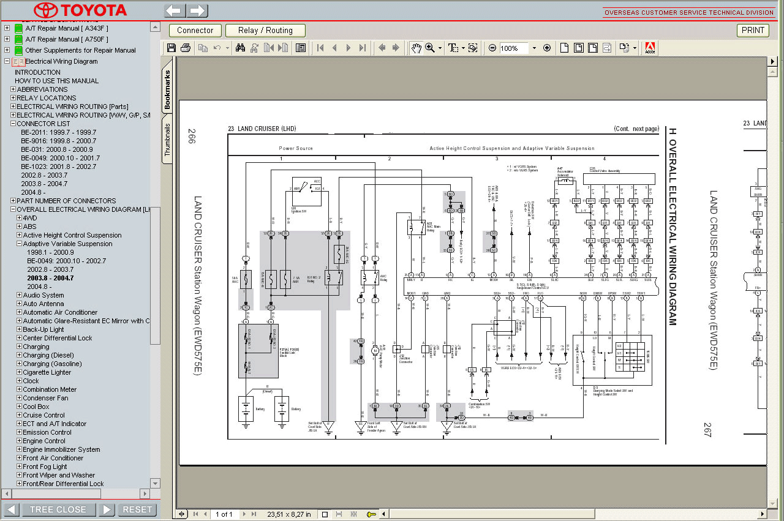Expand the RELAY LOCATIONS tree node
The image size is (784, 521).
point(13,98)
